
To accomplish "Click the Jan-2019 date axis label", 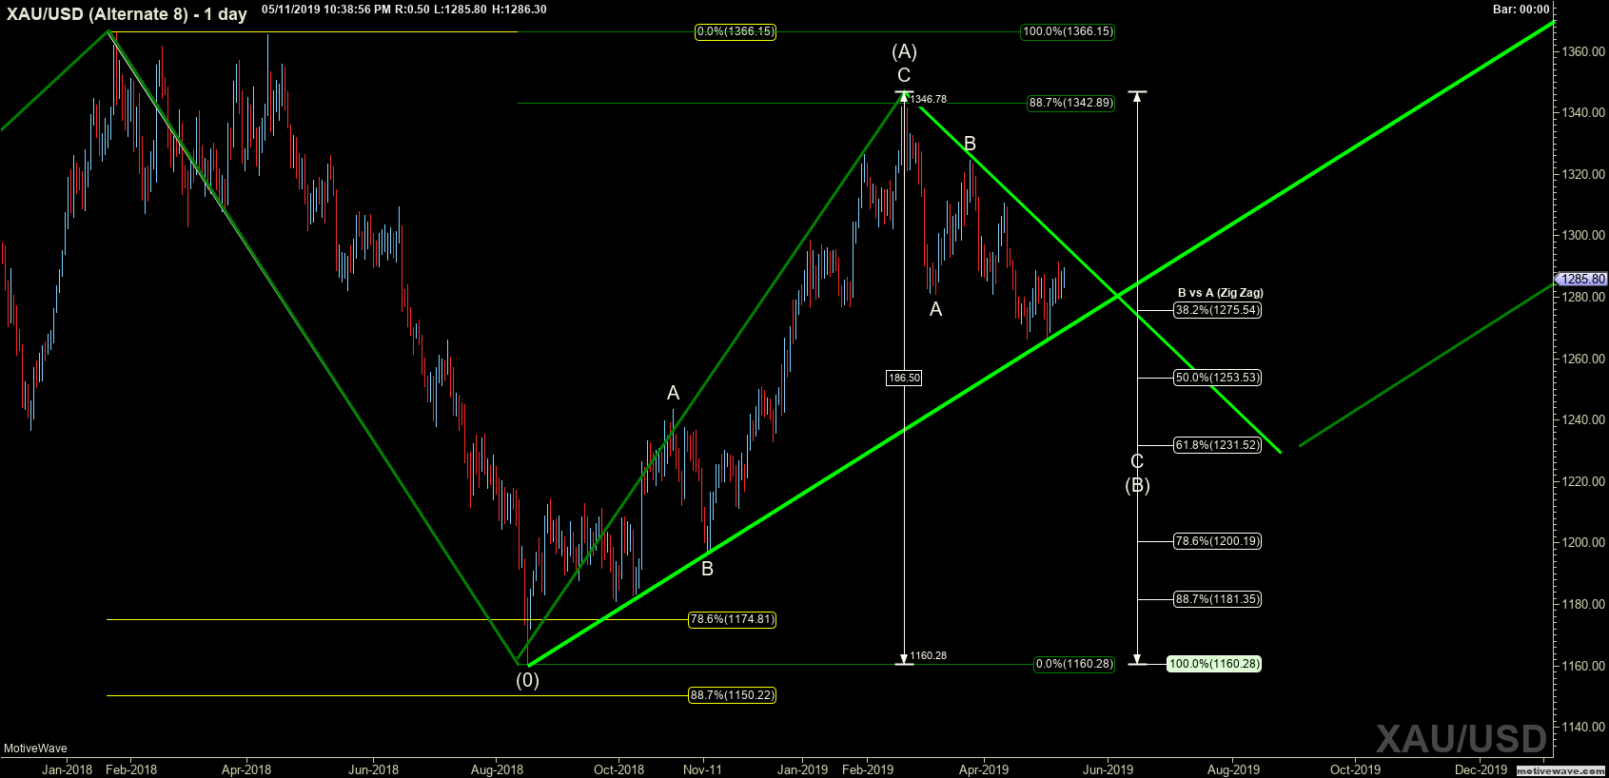I will click(803, 769).
